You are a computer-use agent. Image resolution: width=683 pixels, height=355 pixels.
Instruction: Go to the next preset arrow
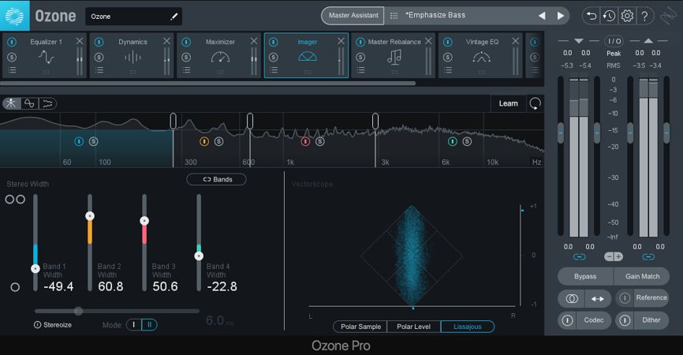[561, 16]
